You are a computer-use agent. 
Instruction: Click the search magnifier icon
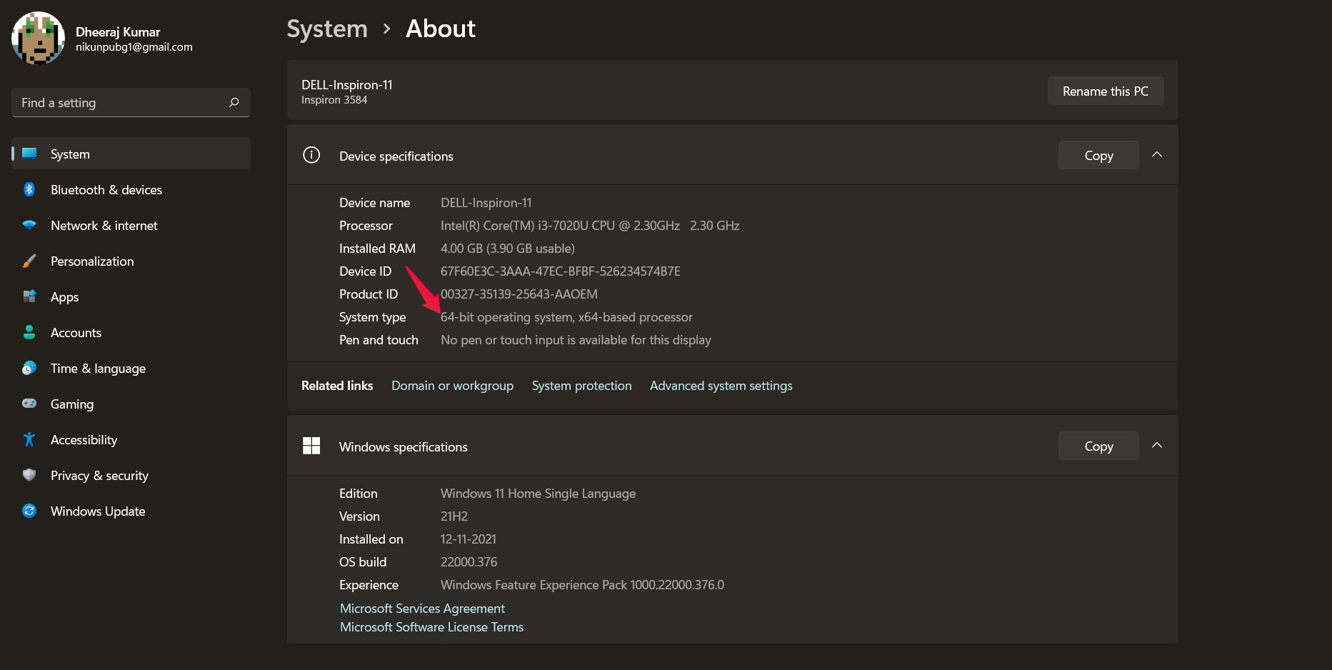[234, 103]
